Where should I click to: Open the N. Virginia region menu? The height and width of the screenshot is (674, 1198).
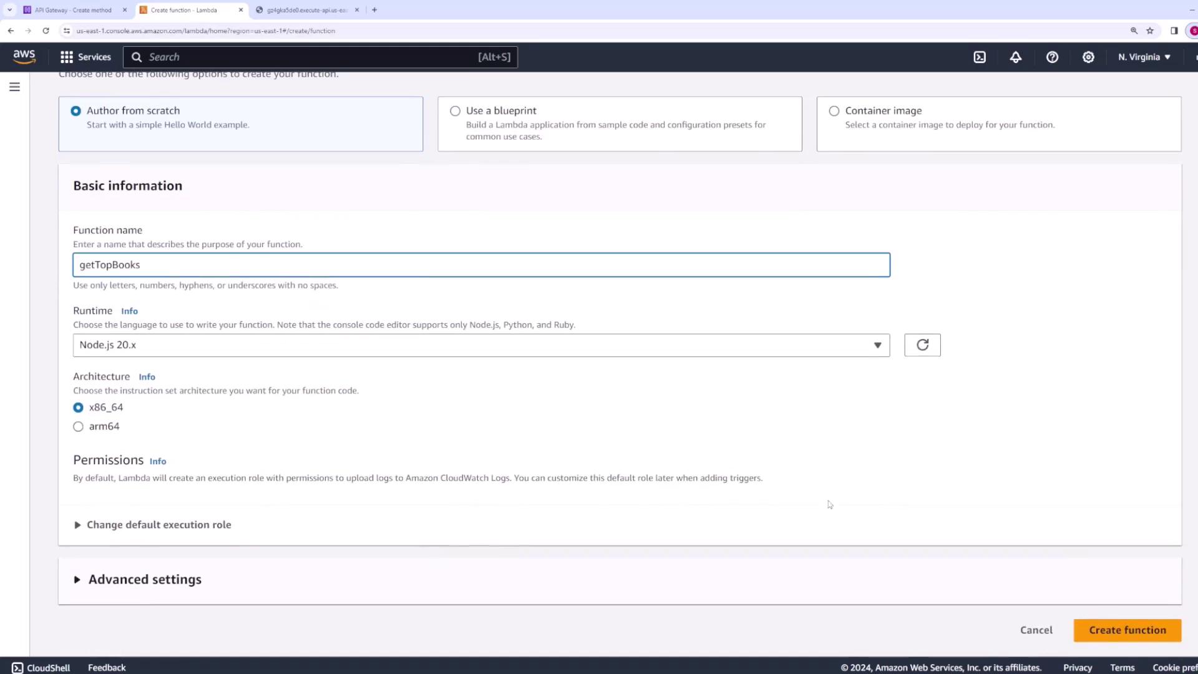point(1144,57)
